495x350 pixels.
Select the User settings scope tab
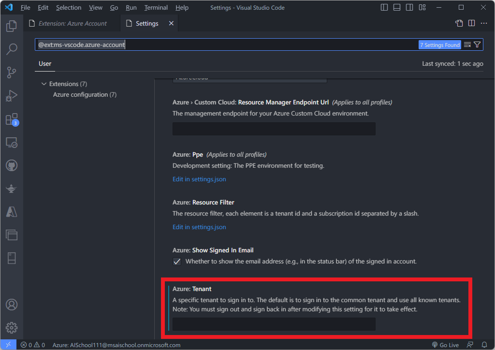click(45, 64)
